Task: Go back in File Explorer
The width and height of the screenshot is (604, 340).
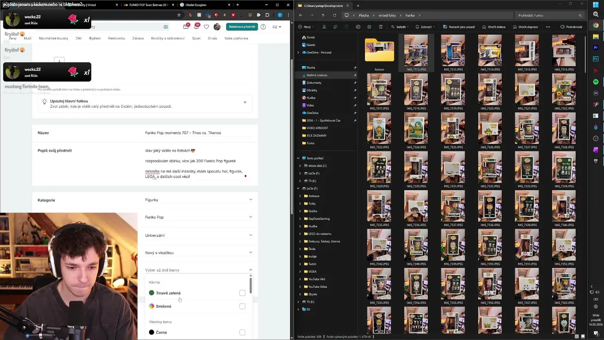Action: [x=301, y=15]
